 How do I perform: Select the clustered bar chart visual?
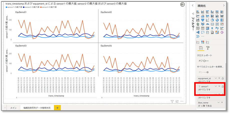207,12
